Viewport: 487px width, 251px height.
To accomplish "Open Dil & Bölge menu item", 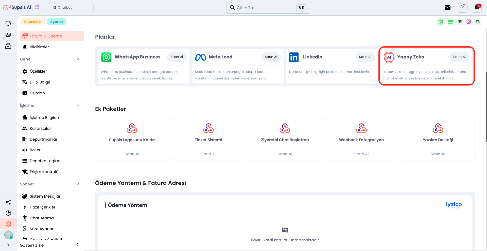I will [51, 82].
